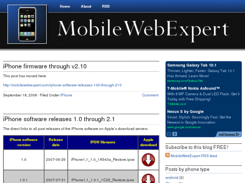Screen dimensions: 245x183
Task: Click the 'IPSW filename' column header
Action: 103,142
